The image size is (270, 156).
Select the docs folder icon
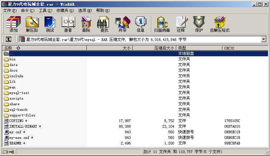(x=6, y=71)
